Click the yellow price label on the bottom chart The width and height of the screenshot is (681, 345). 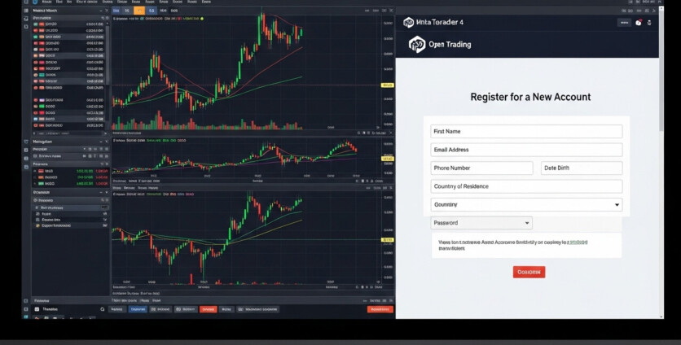coord(388,239)
